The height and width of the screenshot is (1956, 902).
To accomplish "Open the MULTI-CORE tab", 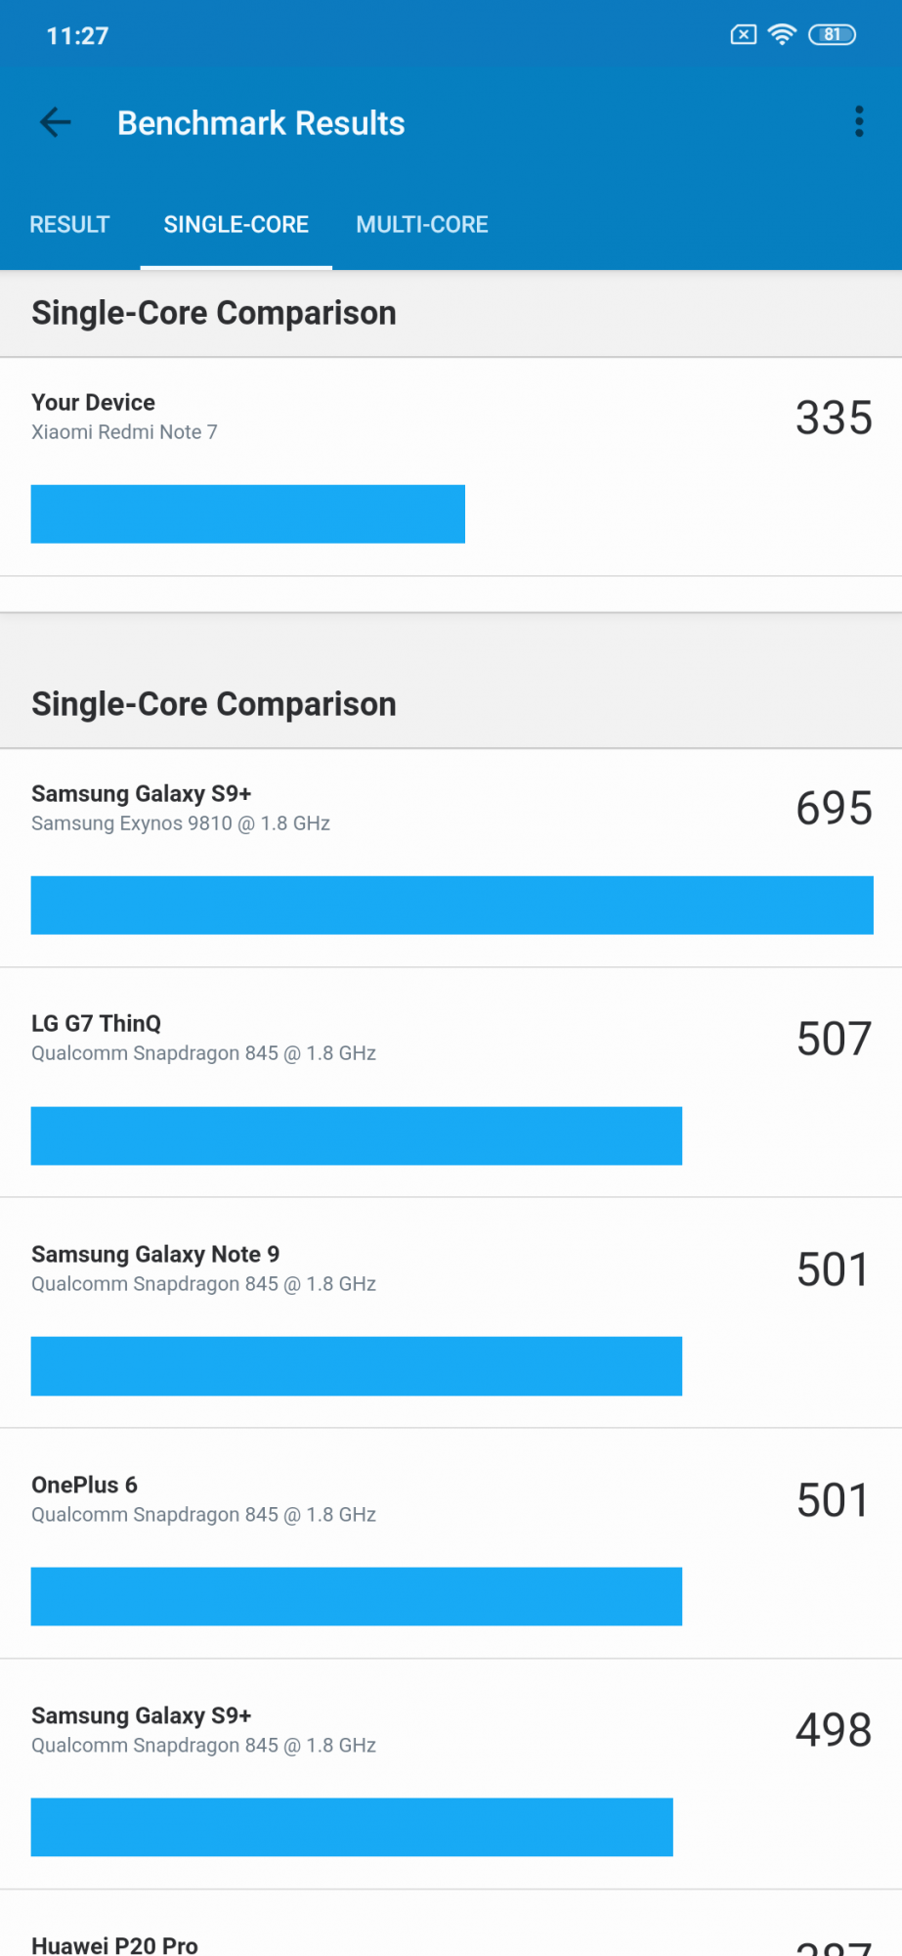I will pos(422,225).
